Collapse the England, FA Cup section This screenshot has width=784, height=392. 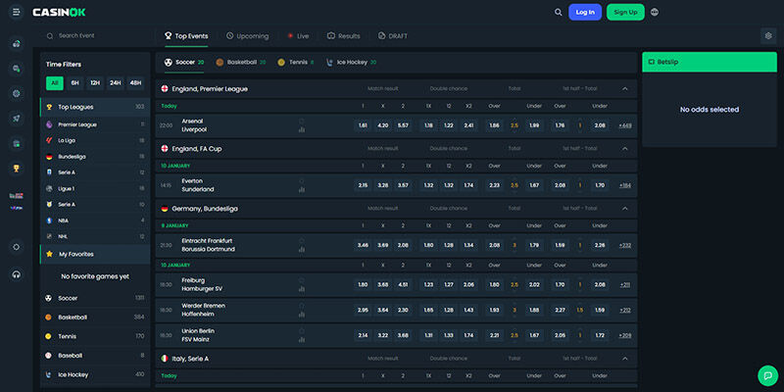(625, 149)
